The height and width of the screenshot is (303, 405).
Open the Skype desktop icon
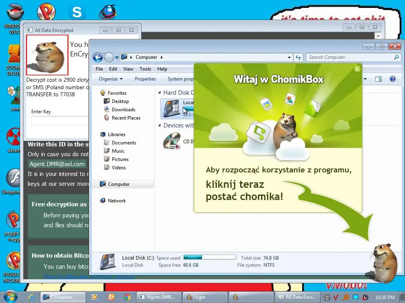pos(77,12)
